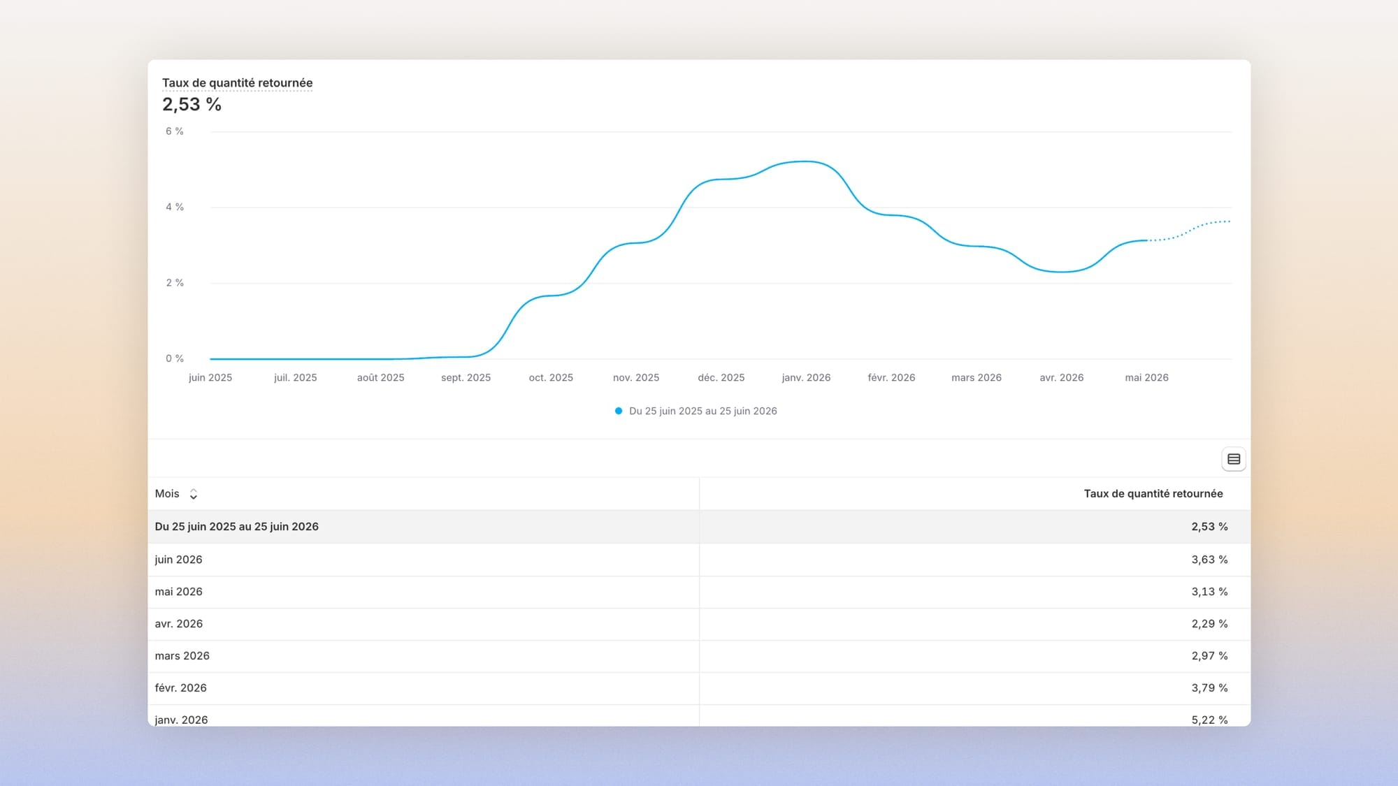Screen dimensions: 1398x786
Task: Select the 'févr. 2026' table row
Action: [x=699, y=688]
